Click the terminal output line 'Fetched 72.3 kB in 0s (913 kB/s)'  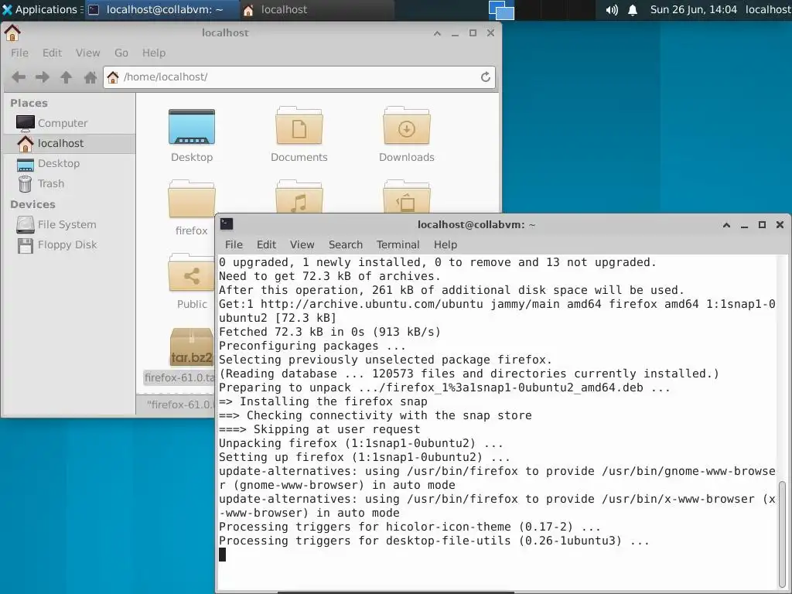pos(329,332)
